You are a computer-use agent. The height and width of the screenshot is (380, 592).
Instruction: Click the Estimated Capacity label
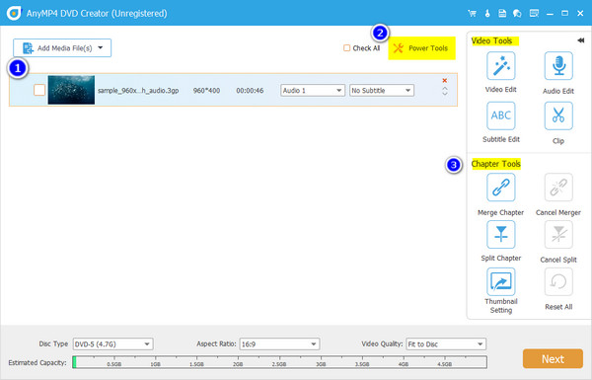click(x=37, y=362)
